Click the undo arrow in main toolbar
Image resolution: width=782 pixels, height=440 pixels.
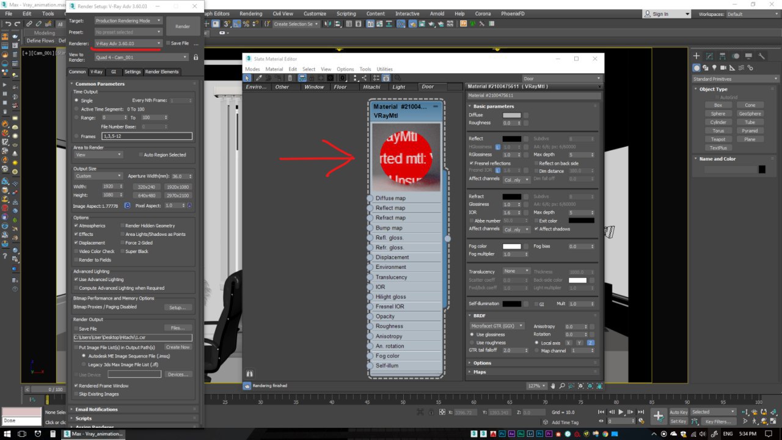click(x=9, y=23)
